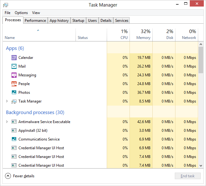Switch to the App history tab
This screenshot has height=186, width=206.
59,21
